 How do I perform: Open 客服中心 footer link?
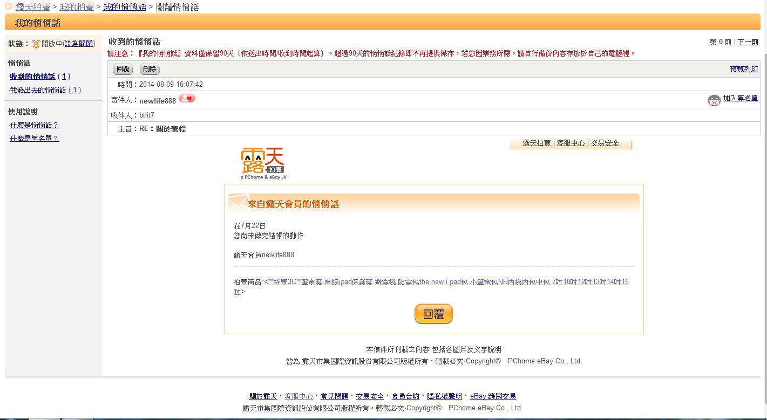click(298, 396)
